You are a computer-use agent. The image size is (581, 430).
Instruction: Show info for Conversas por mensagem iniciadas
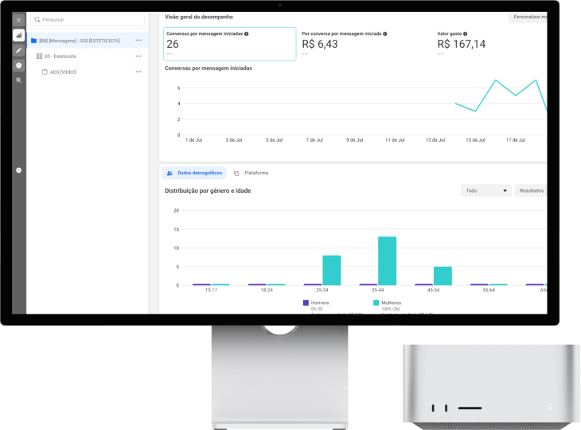click(247, 33)
